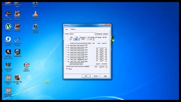Open the down(ms) dropdown showing 2000
Viewport: 181px width, 102px height.
point(104,67)
